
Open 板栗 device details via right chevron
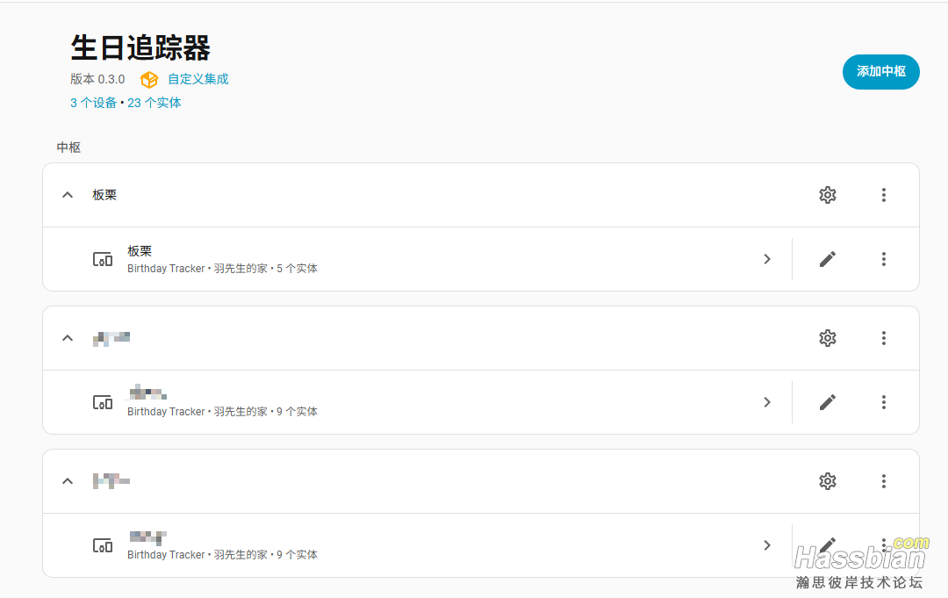pos(767,259)
